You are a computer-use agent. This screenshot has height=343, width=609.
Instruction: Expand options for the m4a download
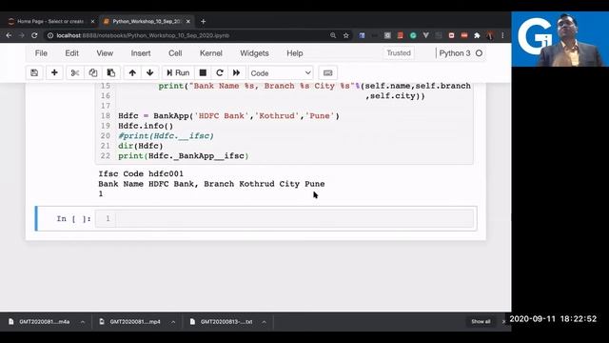83,322
